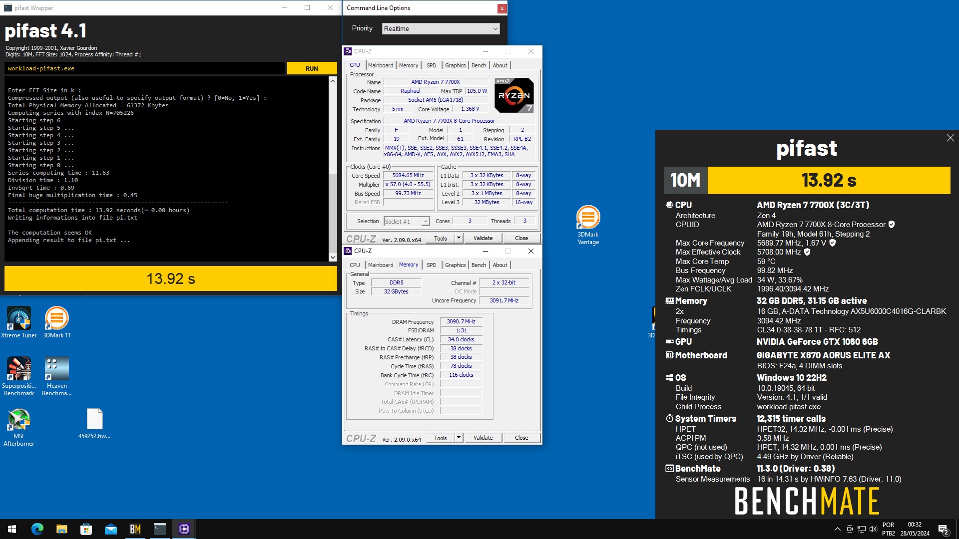959x539 pixels.
Task: Open Socket #1 selection dropdown
Action: tap(407, 221)
